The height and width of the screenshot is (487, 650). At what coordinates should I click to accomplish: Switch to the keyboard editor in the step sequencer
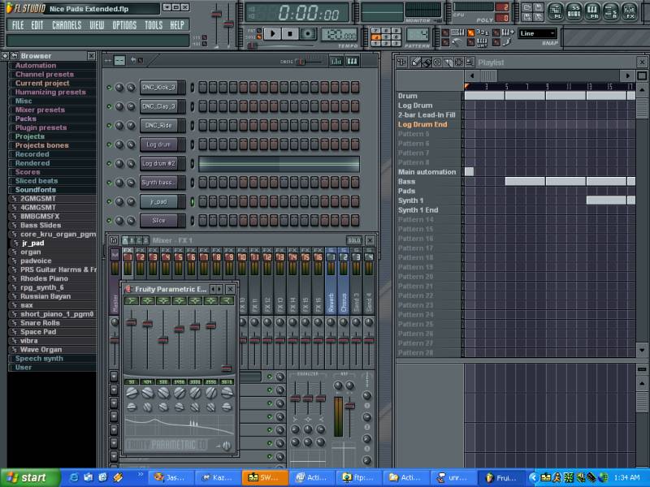click(x=351, y=62)
